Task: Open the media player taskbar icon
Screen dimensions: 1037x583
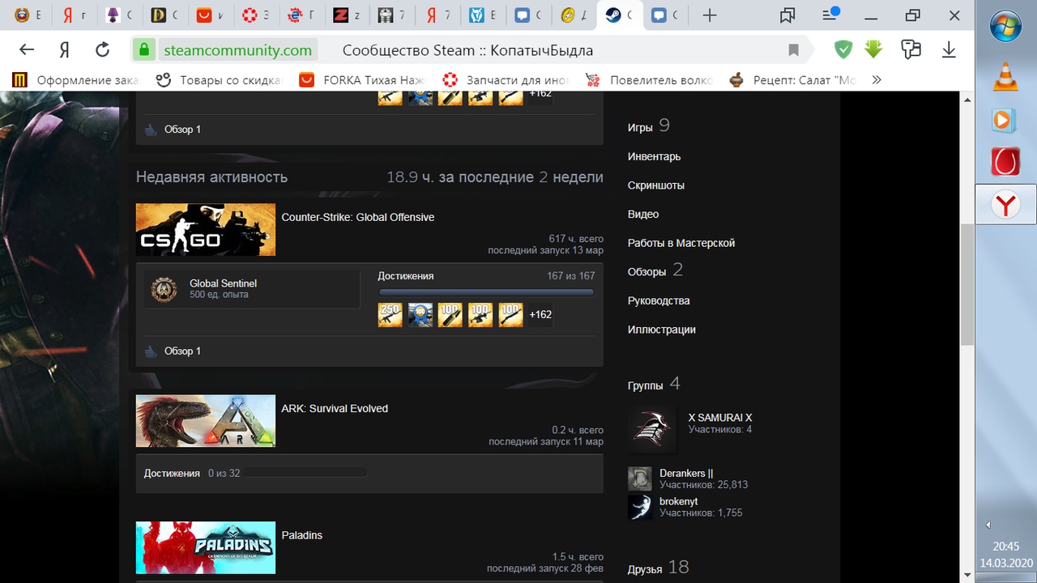Action: pos(1005,120)
